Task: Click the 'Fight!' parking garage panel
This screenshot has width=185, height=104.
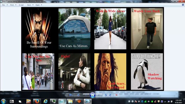Action: [x=75, y=71]
